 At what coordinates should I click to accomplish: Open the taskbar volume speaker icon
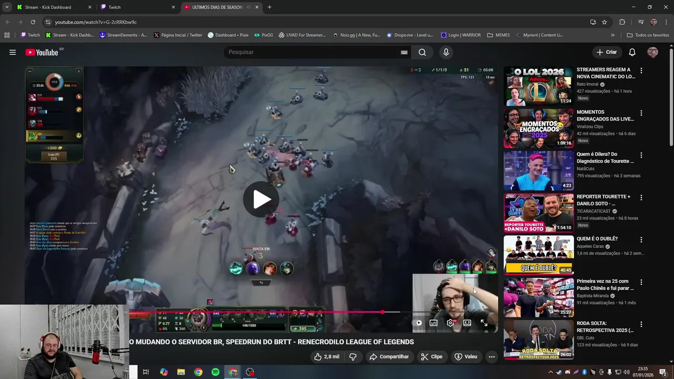click(x=626, y=372)
